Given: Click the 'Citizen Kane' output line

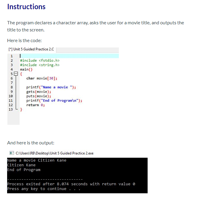Looking at the screenshot, I should click(x=21, y=165).
